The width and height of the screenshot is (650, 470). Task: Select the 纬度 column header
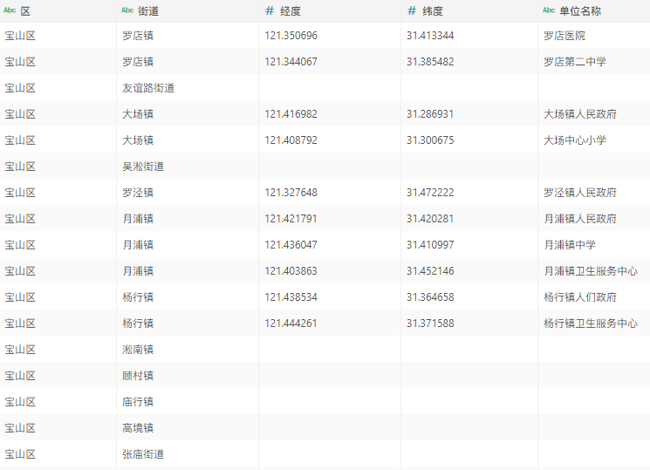(x=469, y=11)
